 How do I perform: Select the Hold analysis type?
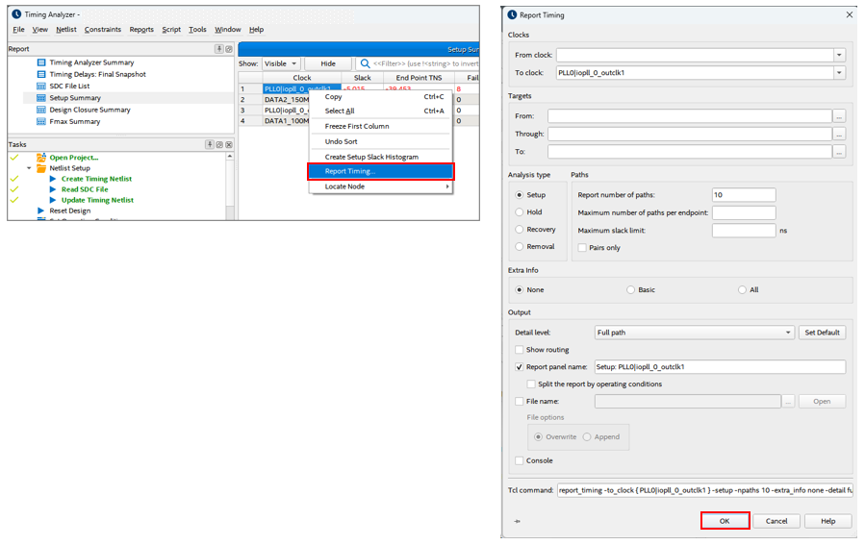tap(521, 212)
